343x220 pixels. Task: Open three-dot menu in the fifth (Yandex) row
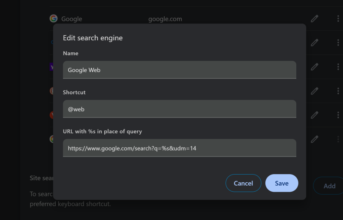tap(338, 115)
